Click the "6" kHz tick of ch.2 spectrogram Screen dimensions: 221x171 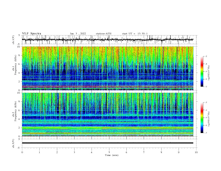pyautogui.click(x=20, y=110)
